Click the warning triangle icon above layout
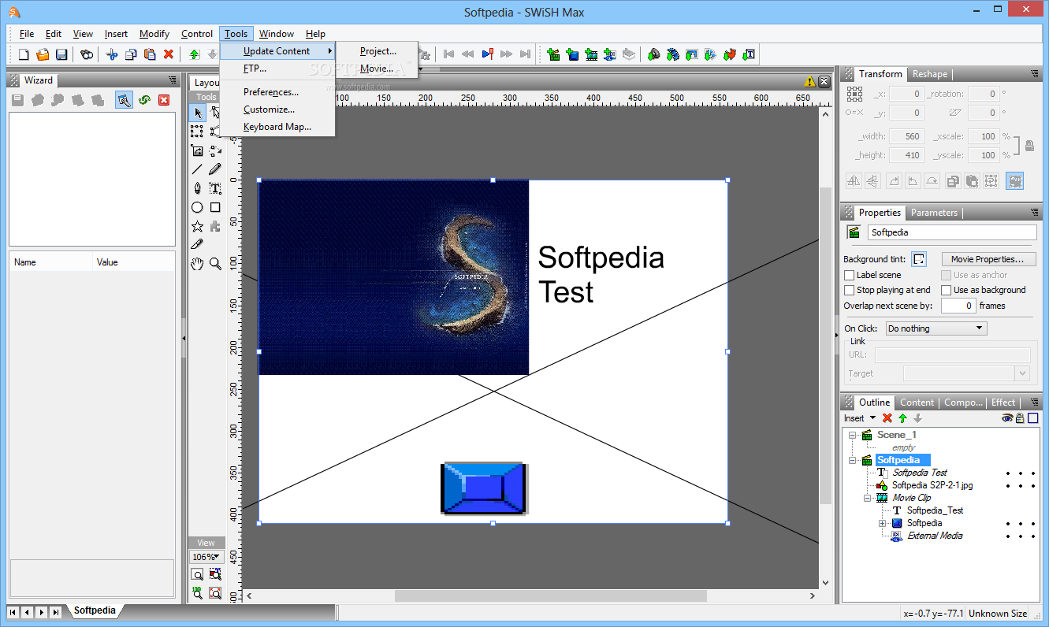 click(x=810, y=81)
